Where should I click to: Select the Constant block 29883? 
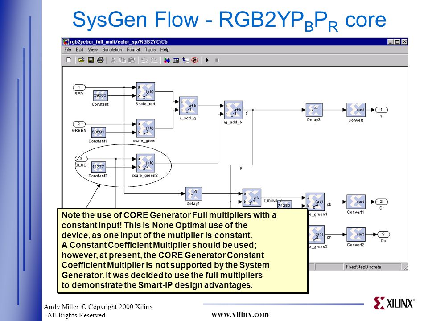pos(100,95)
